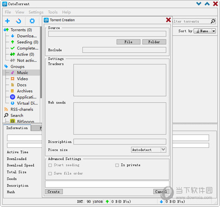Switch to the Information tab

tap(17, 128)
